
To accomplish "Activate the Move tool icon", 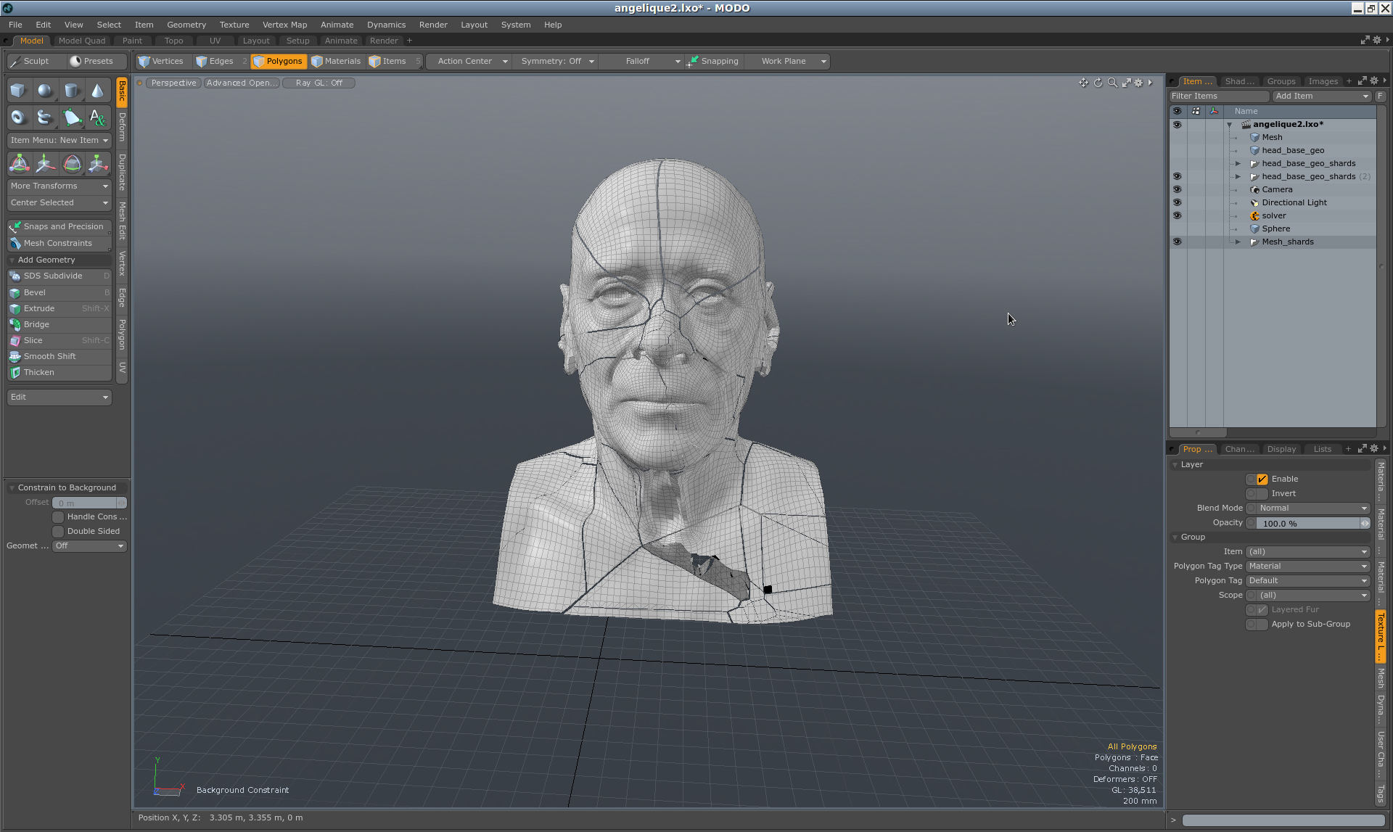I will tap(45, 163).
